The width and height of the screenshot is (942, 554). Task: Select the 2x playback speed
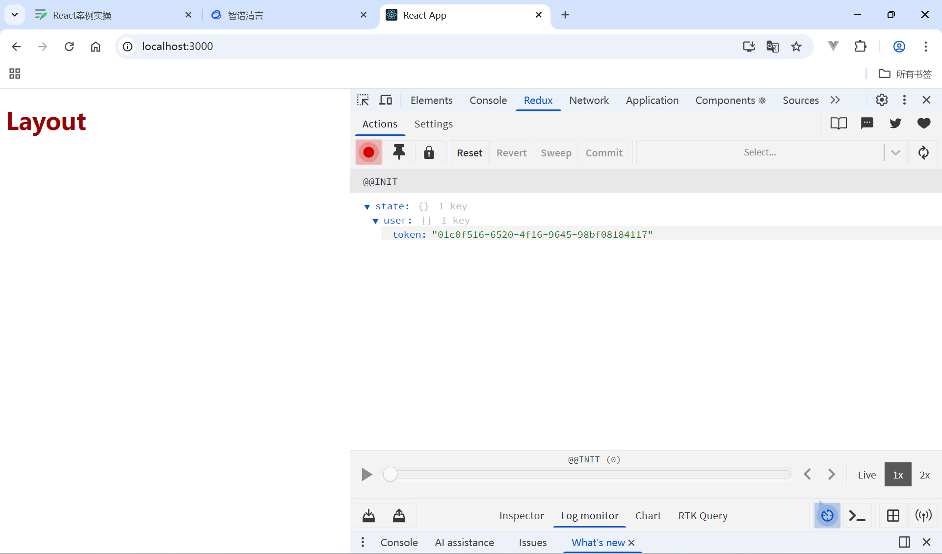924,475
